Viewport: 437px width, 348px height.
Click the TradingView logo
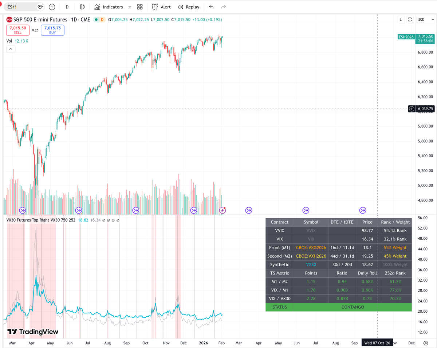point(33,332)
